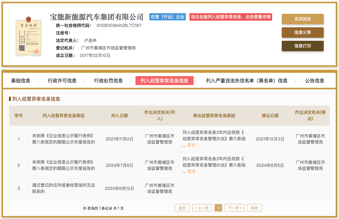Click the founding date 2017年02月10日
Image resolution: width=339 pixels, height=219 pixels.
pyautogui.click(x=95, y=55)
